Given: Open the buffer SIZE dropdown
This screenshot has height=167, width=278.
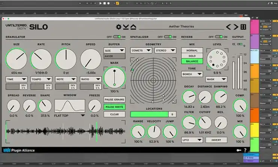Looking at the screenshot, I should (x=114, y=51).
